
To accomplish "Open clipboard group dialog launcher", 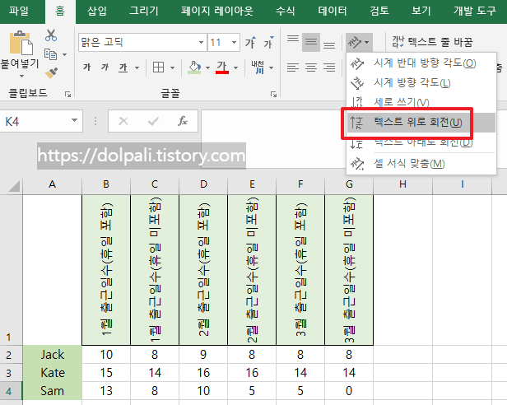I will tap(67, 94).
